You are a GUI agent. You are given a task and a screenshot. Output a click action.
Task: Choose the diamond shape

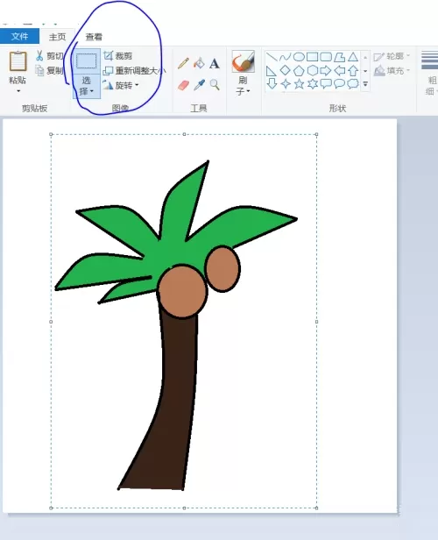pos(285,70)
